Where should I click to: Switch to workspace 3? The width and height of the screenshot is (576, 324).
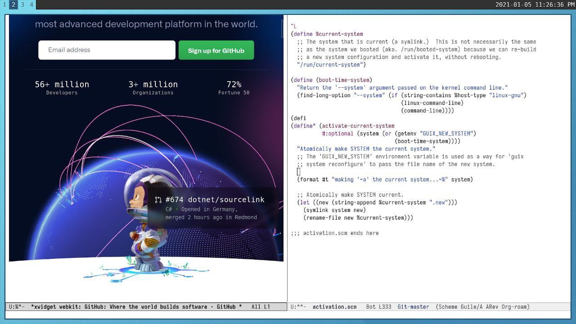click(x=22, y=4)
